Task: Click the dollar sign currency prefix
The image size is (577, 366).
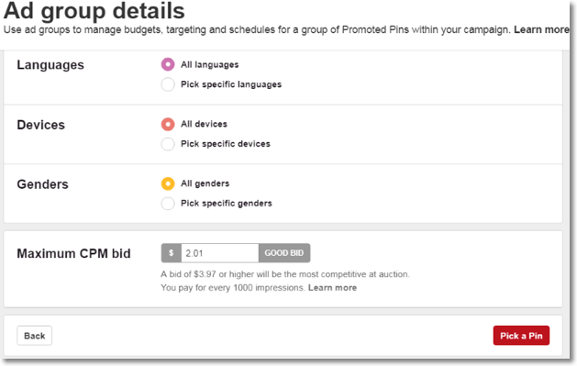Action: point(172,253)
